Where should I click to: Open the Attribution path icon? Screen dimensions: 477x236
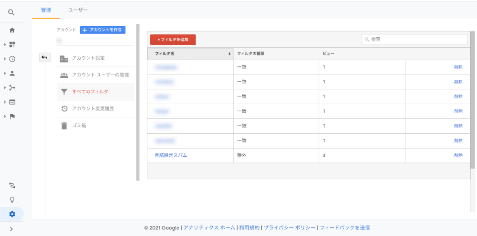pyautogui.click(x=12, y=185)
